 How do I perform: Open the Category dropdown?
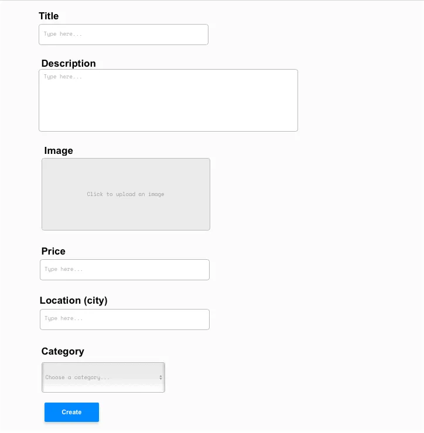(103, 377)
